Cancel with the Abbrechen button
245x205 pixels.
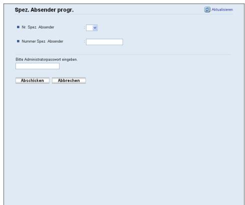(x=69, y=81)
